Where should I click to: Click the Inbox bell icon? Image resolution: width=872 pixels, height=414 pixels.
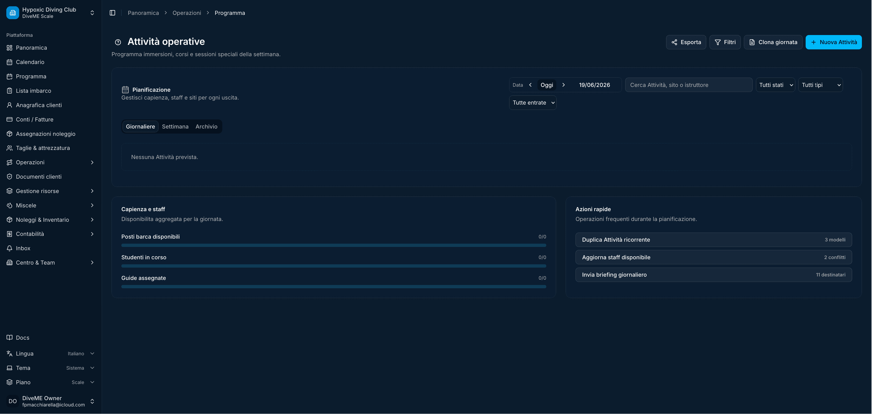pos(10,248)
